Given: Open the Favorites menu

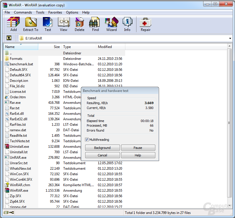Looking at the screenshot, I should (x=55, y=12).
